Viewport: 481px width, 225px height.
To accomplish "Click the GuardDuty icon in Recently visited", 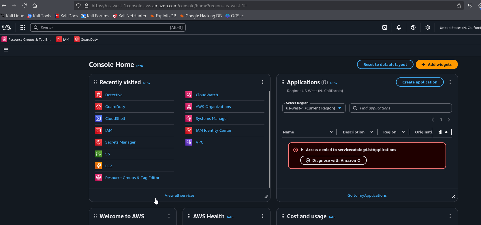I will [98, 107].
